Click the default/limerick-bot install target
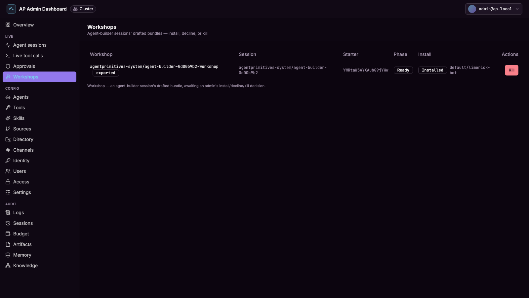The image size is (529, 298). pyautogui.click(x=470, y=70)
